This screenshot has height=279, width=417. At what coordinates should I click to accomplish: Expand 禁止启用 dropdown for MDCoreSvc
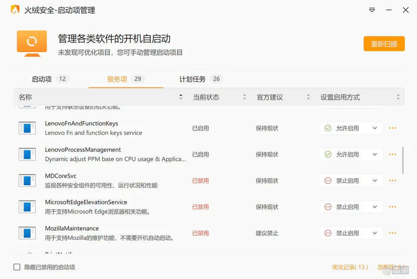pos(351,181)
